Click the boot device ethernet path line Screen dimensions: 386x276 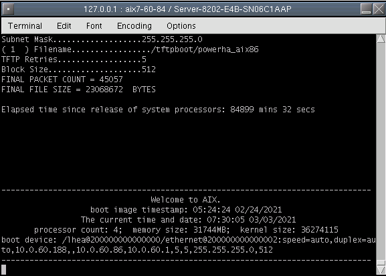[189, 240]
